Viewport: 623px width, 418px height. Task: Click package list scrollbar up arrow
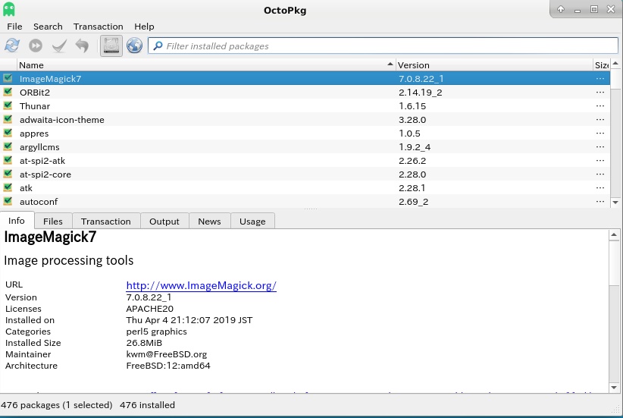pyautogui.click(x=615, y=63)
